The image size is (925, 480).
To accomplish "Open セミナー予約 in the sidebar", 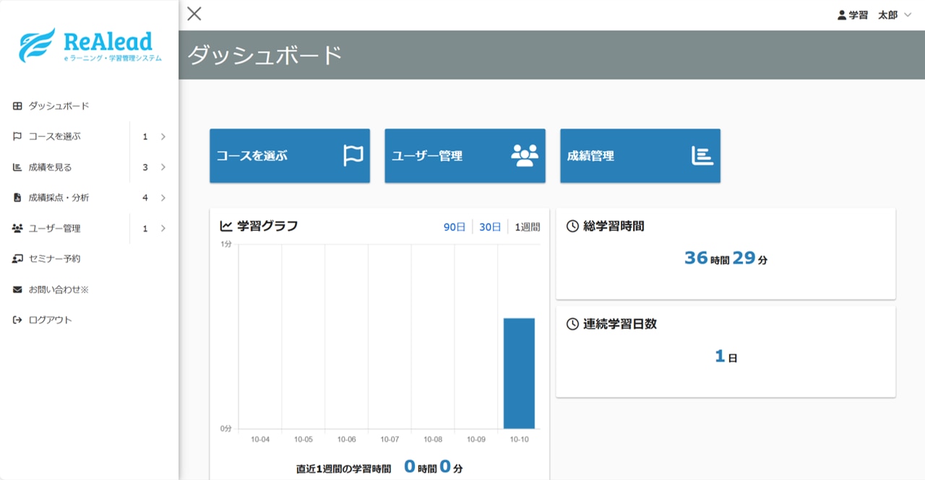I will pyautogui.click(x=54, y=258).
